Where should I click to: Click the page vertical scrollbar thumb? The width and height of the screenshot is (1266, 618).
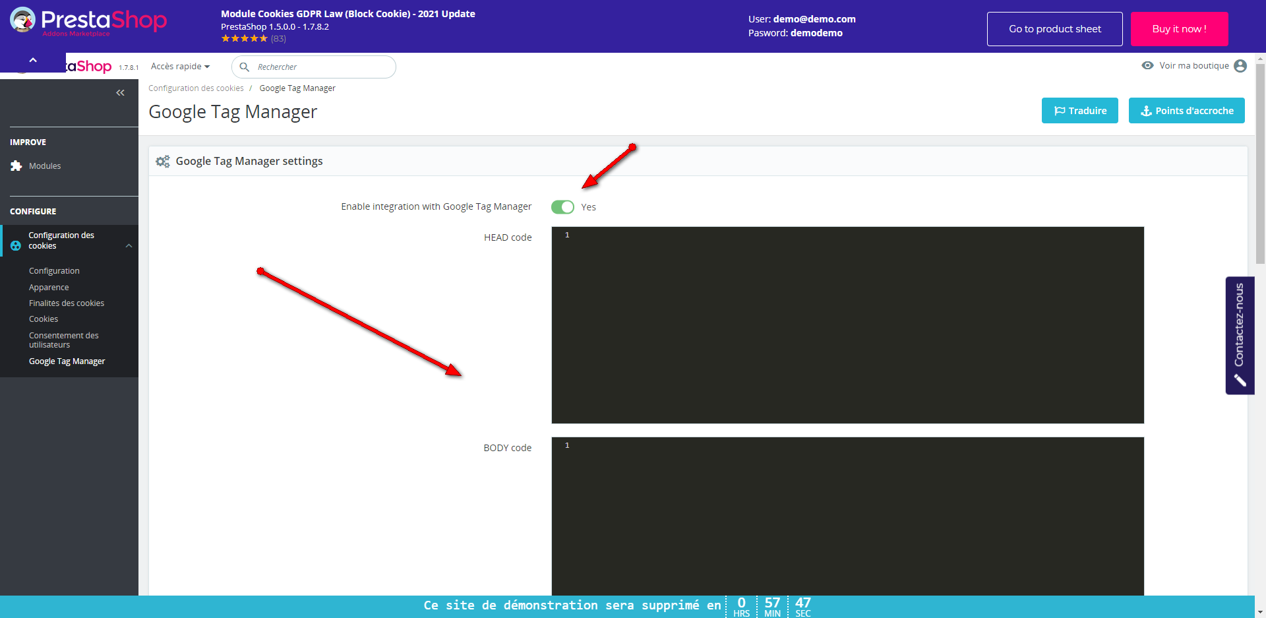1261,165
